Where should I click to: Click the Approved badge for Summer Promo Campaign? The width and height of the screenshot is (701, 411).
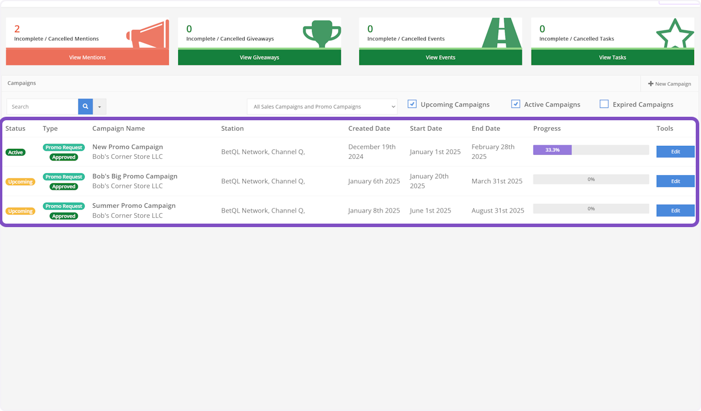tap(64, 215)
